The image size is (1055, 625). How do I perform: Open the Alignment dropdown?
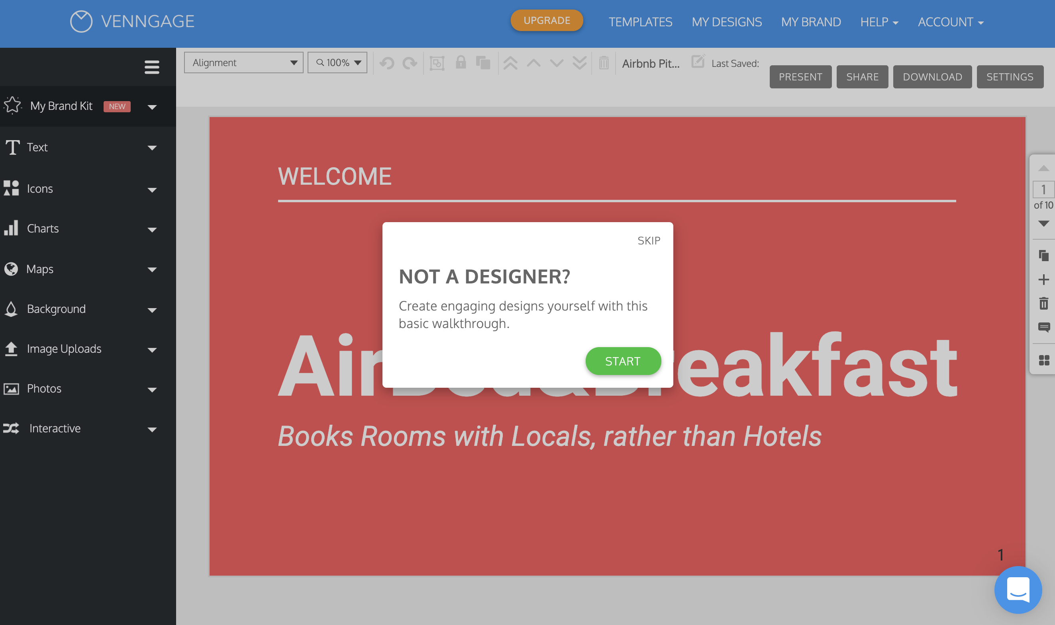(x=243, y=63)
